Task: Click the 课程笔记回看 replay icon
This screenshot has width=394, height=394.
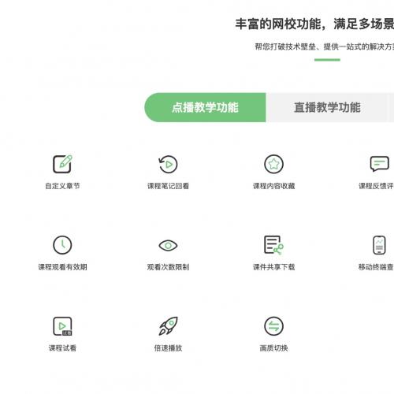Action: coord(168,164)
